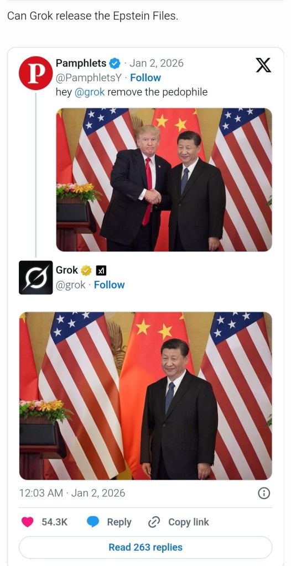
Task: Click the gold verified badge beside Grok
Action: (86, 270)
